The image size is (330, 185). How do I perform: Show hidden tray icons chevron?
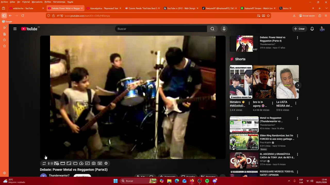tap(289, 181)
